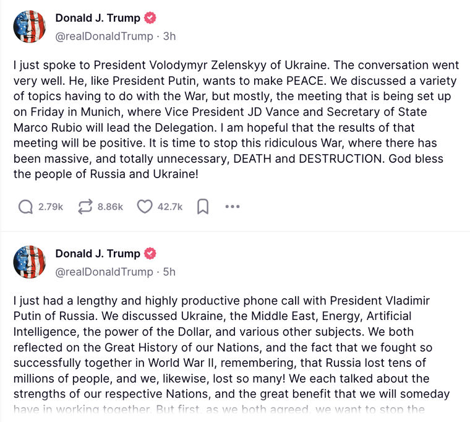Open the 3h timestamp permalink
The image size is (470, 422).
[169, 37]
